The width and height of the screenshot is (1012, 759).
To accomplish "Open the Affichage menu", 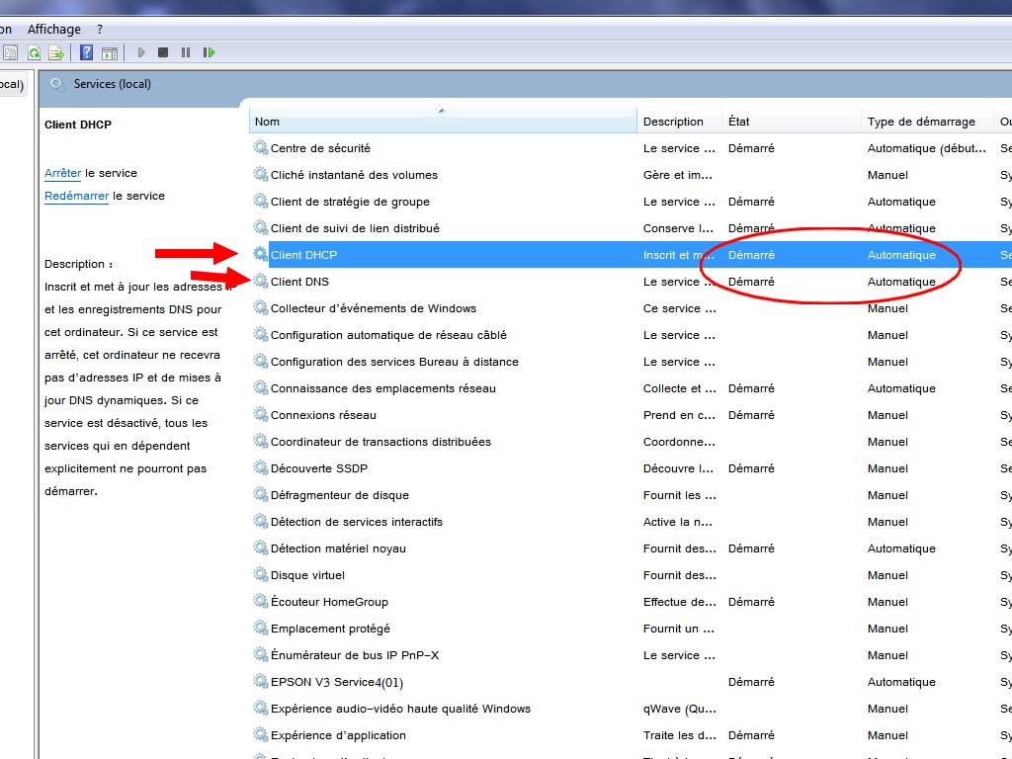I will coord(54,30).
